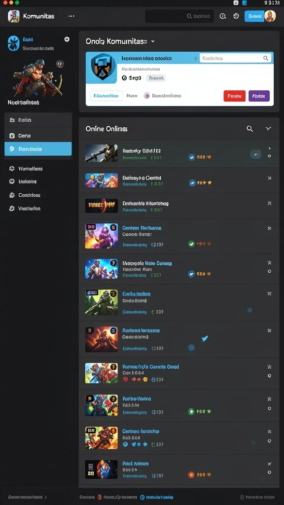Viewport: 284px width, 505px height.
Task: Switch to the plain text tab beside outlined button
Action: pyautogui.click(x=132, y=96)
